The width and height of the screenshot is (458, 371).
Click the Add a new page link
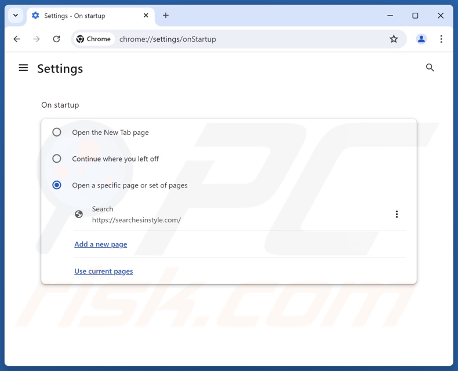pyautogui.click(x=101, y=244)
